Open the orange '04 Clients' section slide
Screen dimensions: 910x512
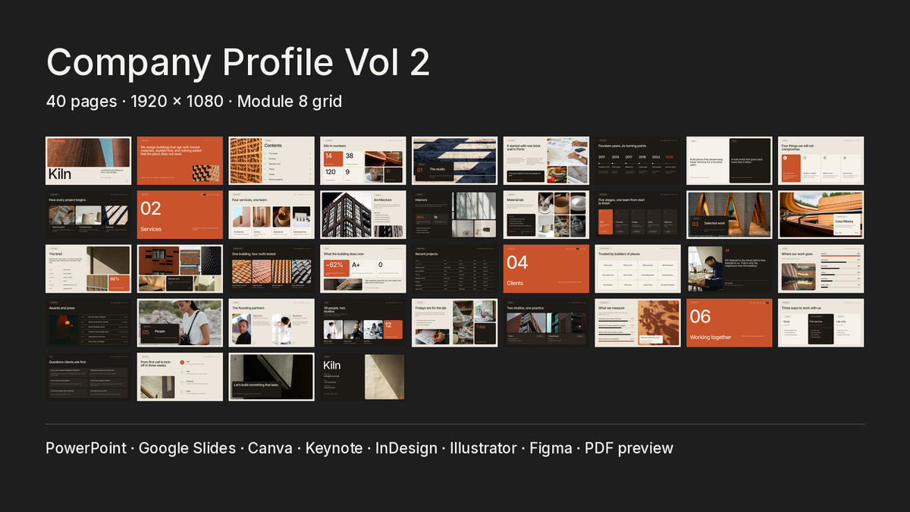click(546, 269)
